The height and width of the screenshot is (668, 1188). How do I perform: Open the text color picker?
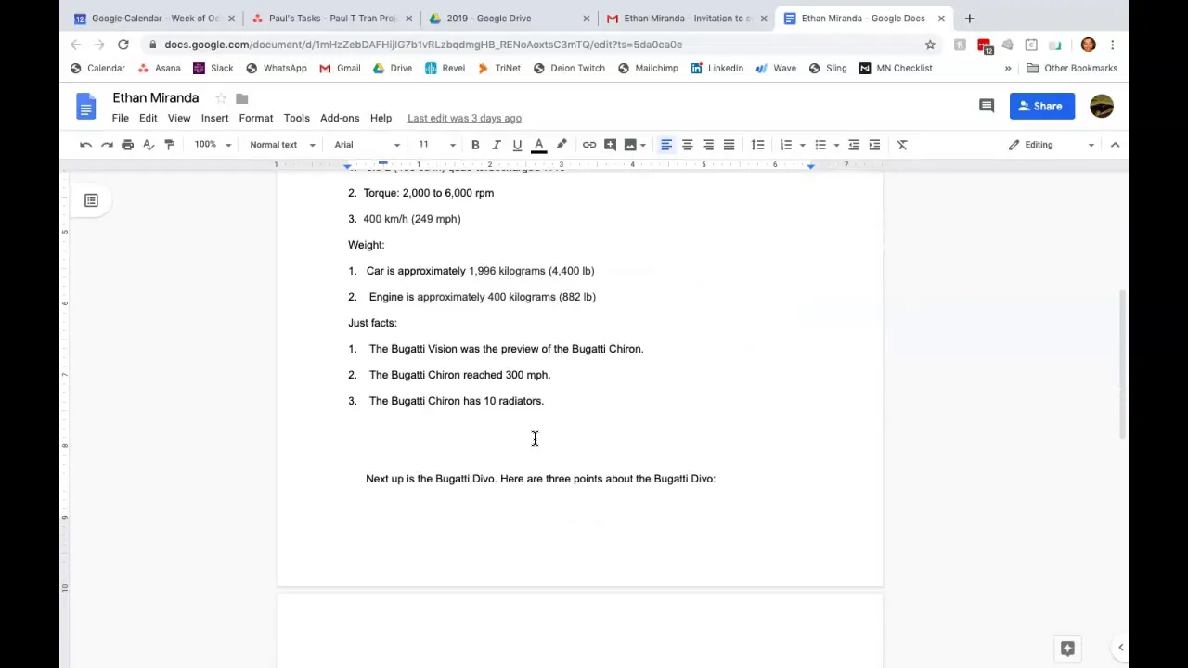point(538,145)
